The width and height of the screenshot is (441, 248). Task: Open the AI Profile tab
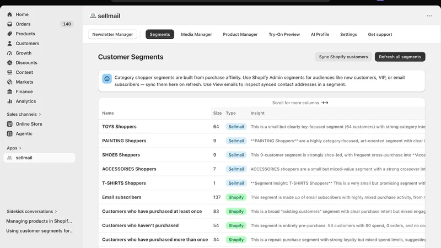[x=320, y=34]
